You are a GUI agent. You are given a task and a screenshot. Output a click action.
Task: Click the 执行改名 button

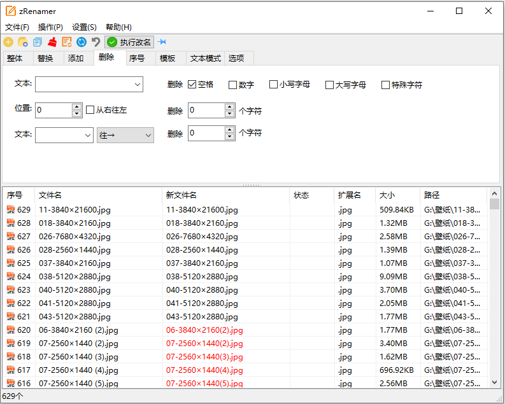pos(129,42)
